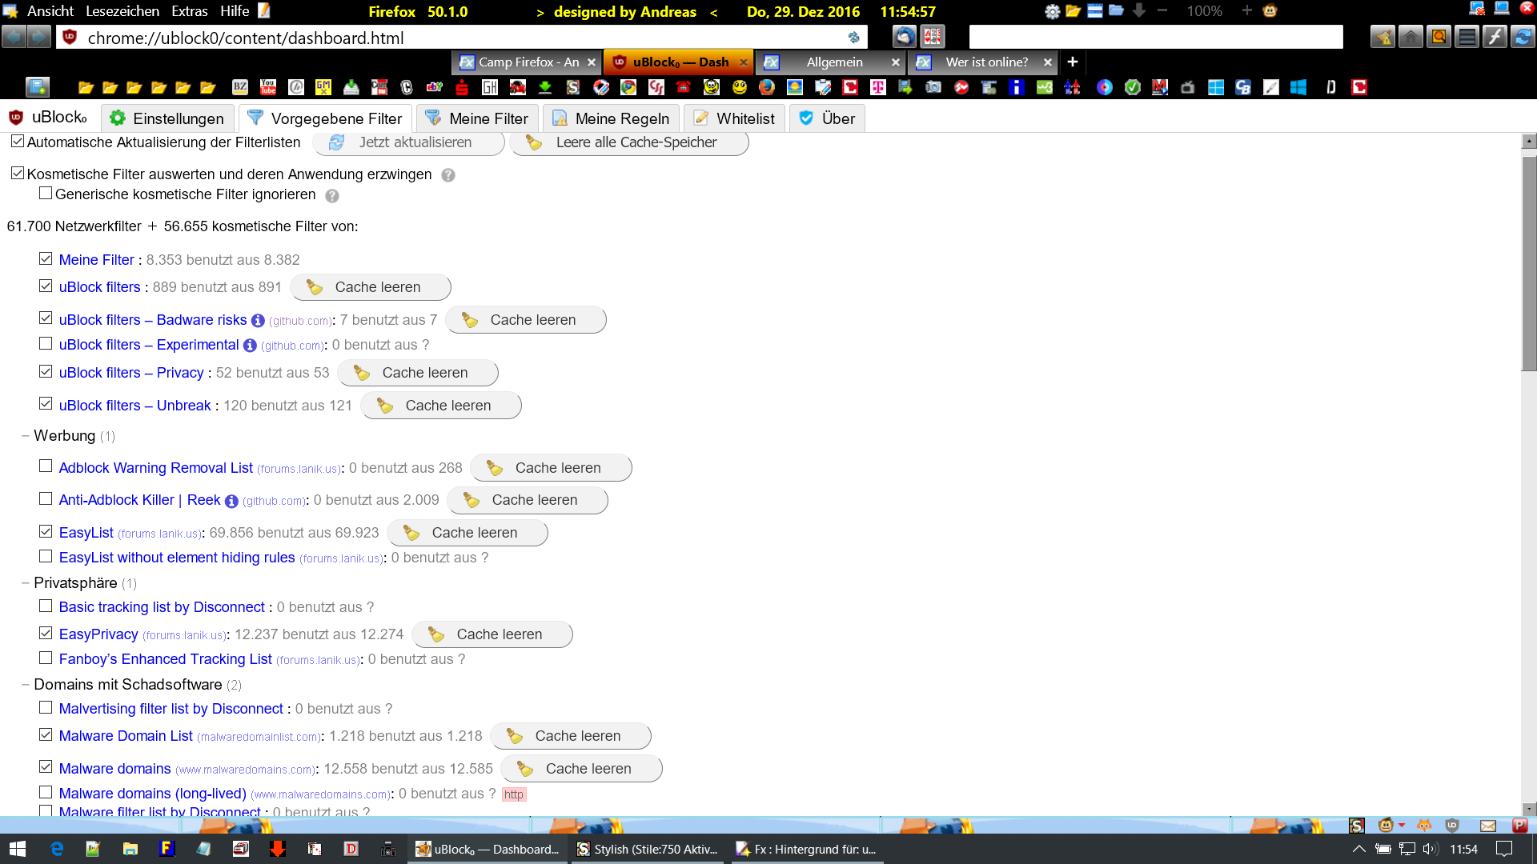Viewport: 1537px width, 864px height.
Task: Click YouTube bookmark icon in bookmarks toolbar
Action: tap(268, 87)
